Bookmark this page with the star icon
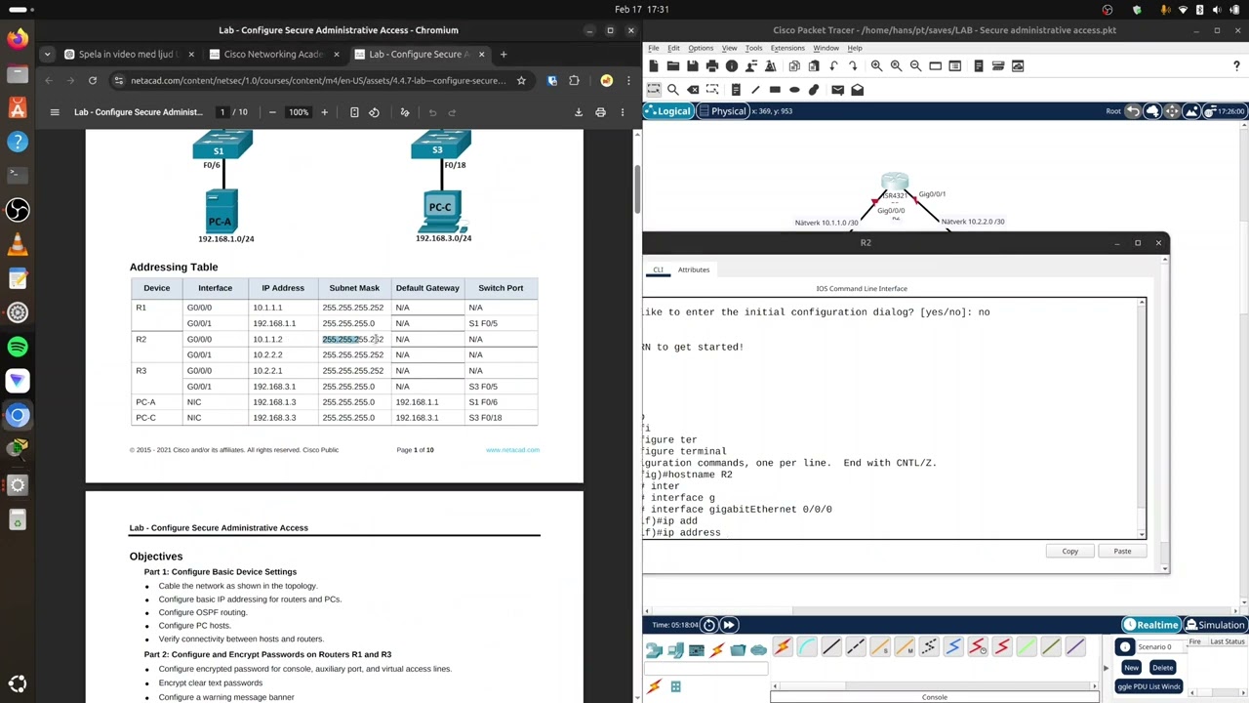 521,81
